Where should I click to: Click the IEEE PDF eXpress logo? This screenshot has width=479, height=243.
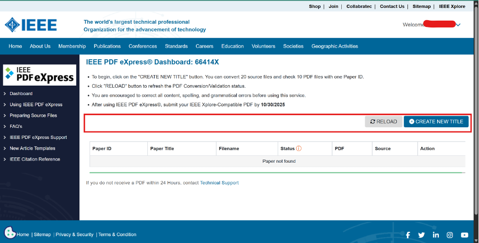coord(39,75)
